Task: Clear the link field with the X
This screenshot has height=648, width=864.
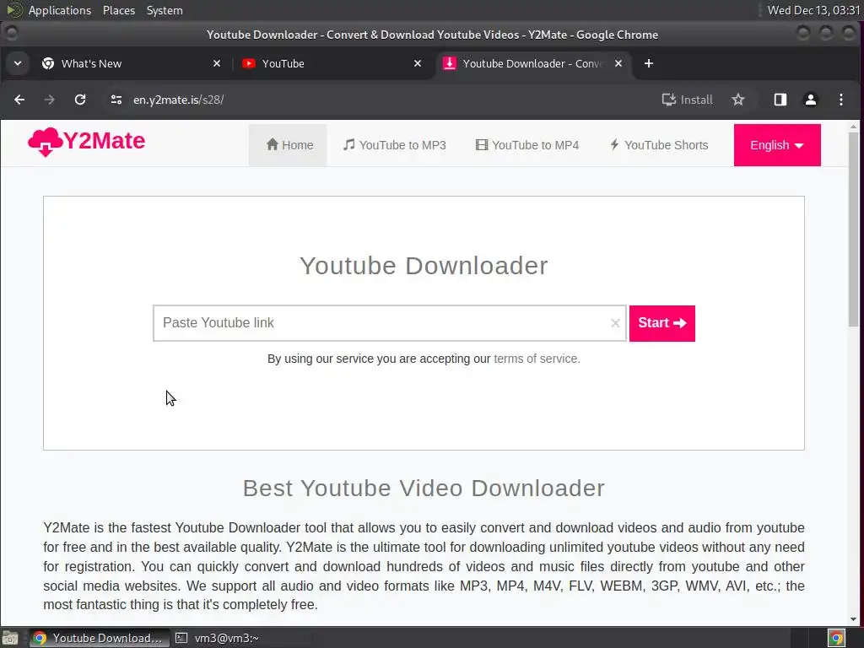Action: tap(615, 323)
